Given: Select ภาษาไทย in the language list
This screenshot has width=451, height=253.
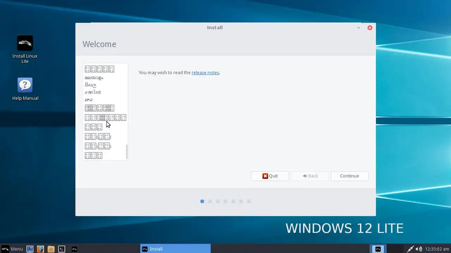Looking at the screenshot, I should (105, 92).
